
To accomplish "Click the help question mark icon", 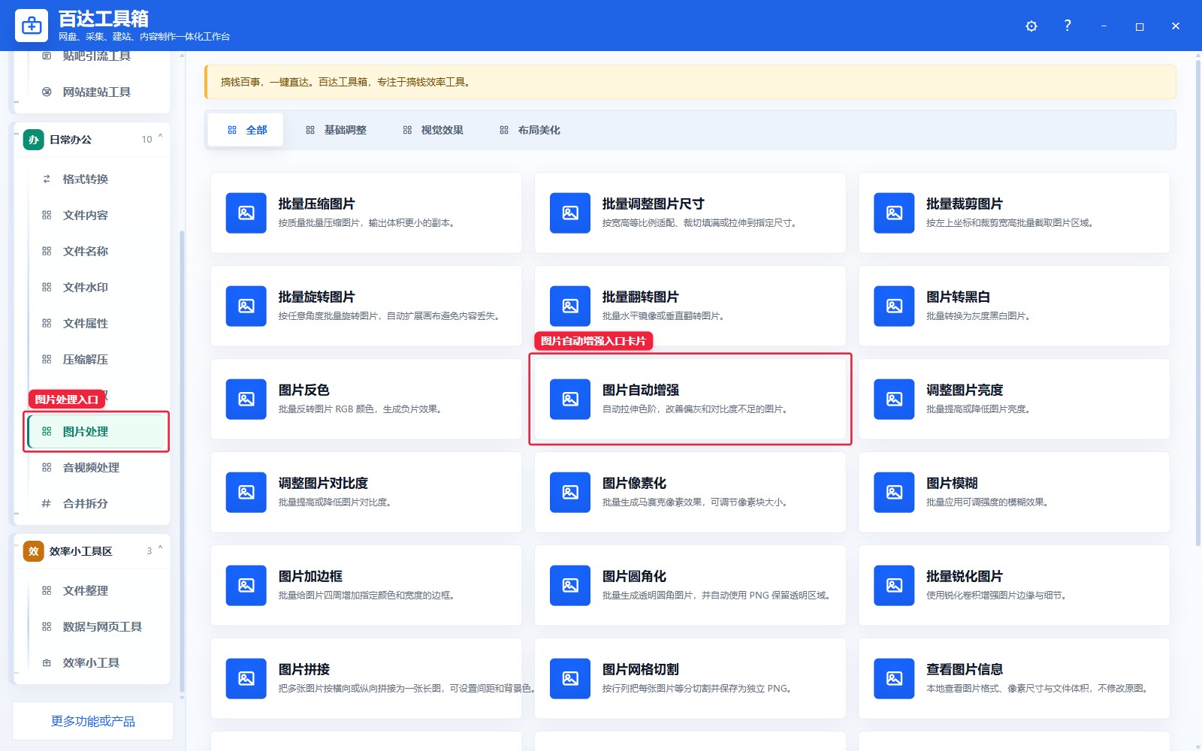I will click(x=1068, y=26).
